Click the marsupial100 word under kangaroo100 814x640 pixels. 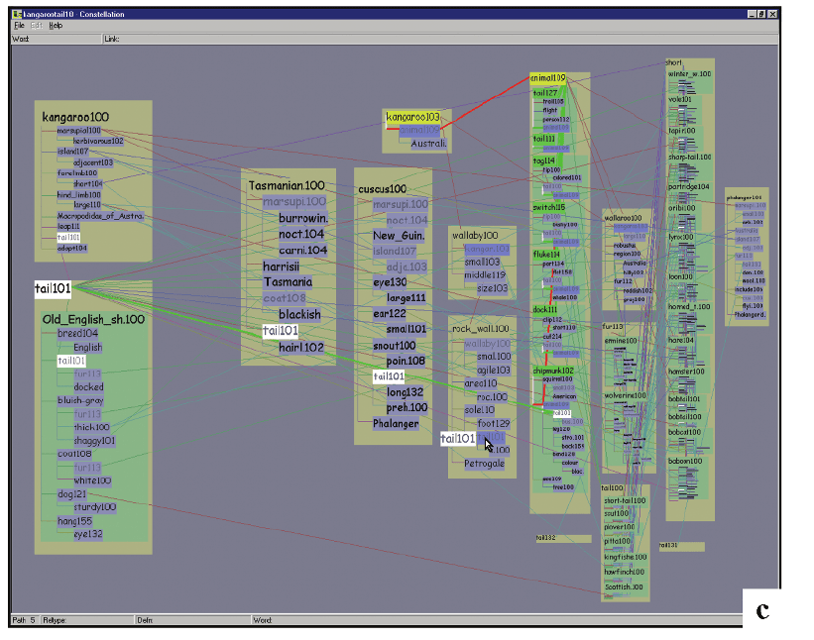(78, 130)
